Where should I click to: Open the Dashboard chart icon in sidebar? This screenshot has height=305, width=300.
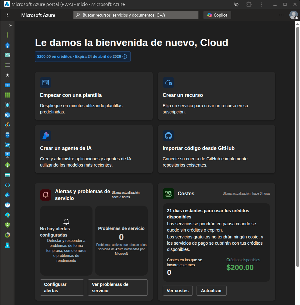(x=7, y=55)
